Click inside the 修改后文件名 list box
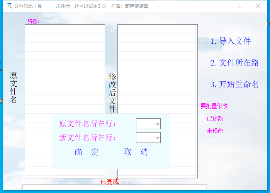270x193 pixels. click(x=157, y=69)
